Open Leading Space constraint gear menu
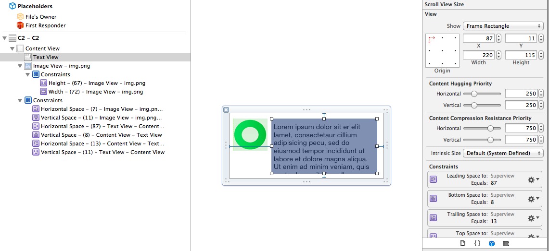Viewport: 549px width, 251px height. [534, 179]
